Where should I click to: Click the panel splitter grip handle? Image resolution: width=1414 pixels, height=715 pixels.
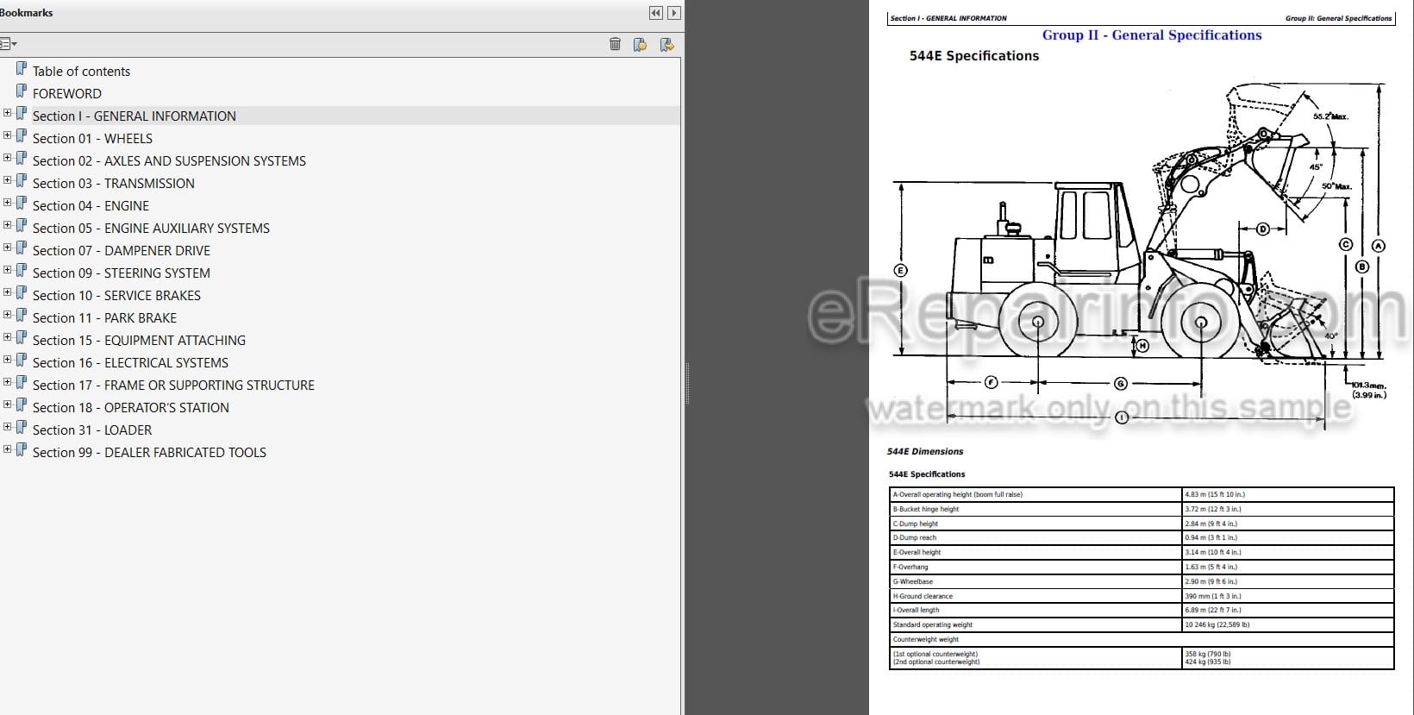pyautogui.click(x=687, y=384)
